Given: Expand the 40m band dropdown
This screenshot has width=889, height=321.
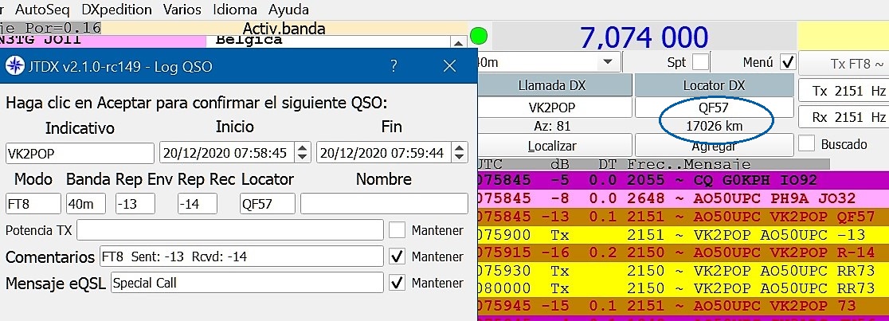Looking at the screenshot, I should [608, 62].
